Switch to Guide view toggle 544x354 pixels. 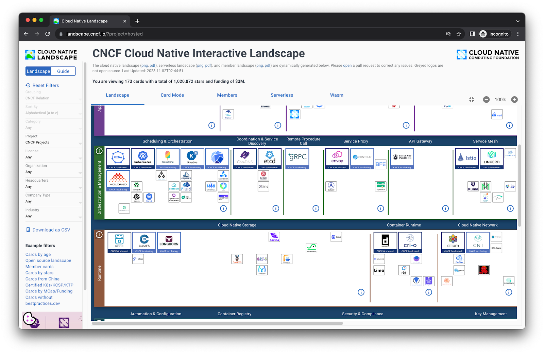tap(63, 71)
